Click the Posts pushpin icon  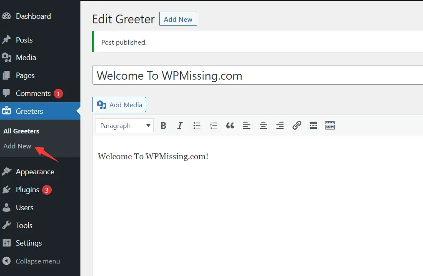(7, 40)
